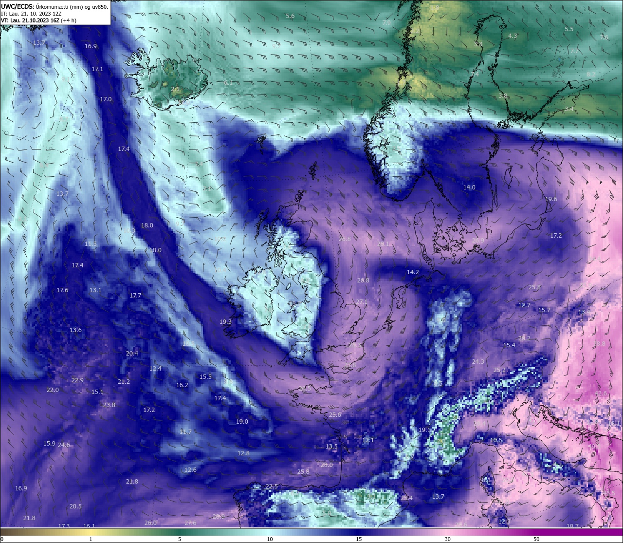Image resolution: width=623 pixels, height=543 pixels.
Task: Click the 12.3 value near Sardinia
Action: click(504, 521)
